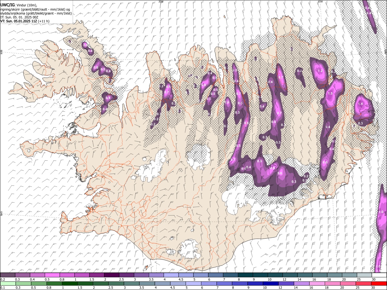Select the light lavender 4–4.5 snowfall swatch

tap(171, 275)
